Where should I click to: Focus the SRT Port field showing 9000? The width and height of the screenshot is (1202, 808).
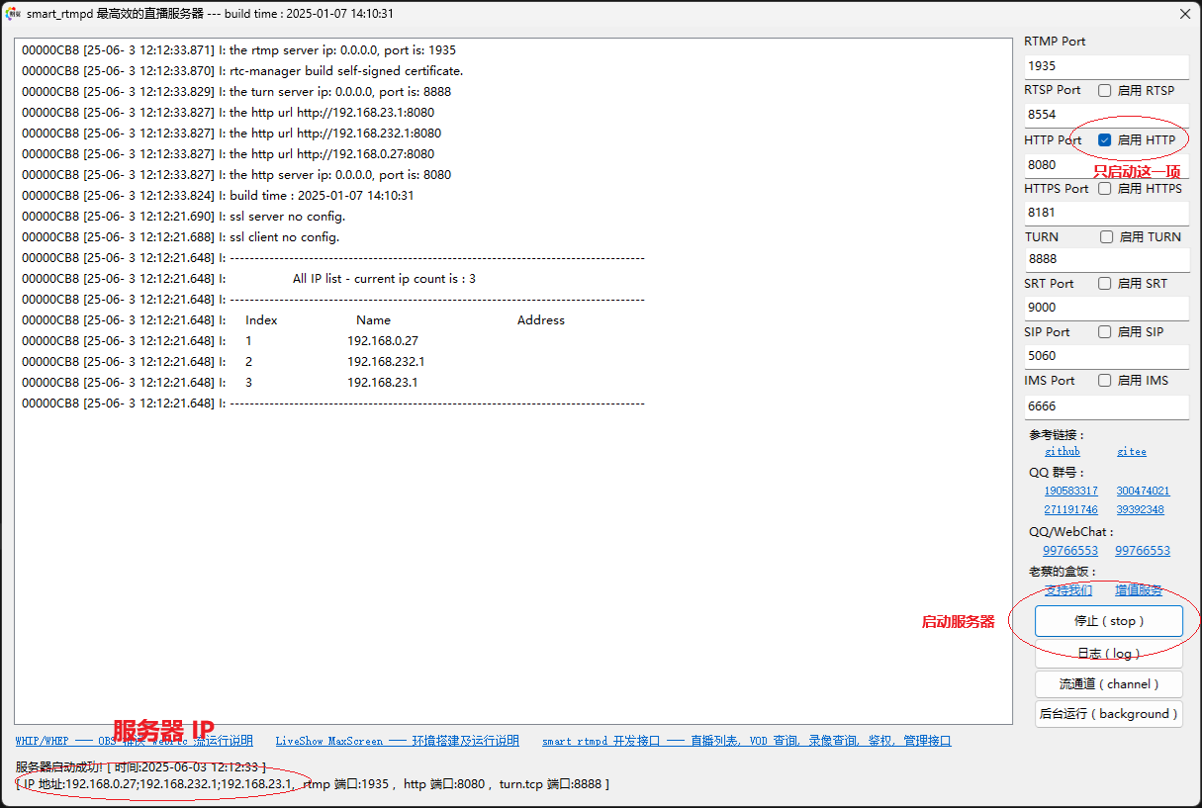(1106, 308)
